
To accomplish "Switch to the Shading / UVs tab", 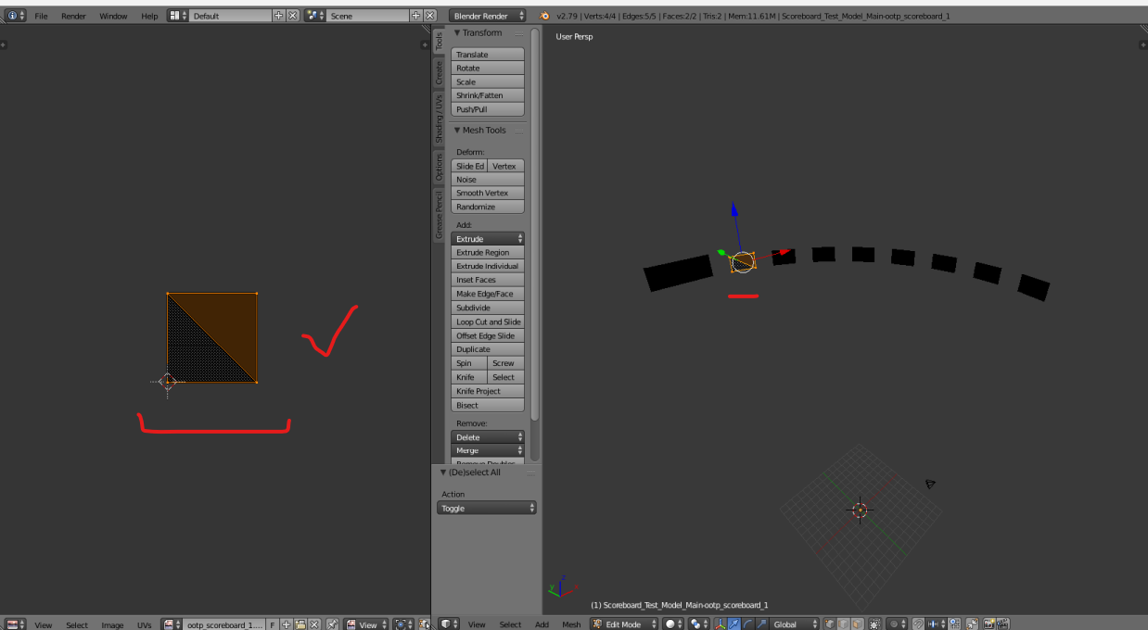I will point(440,118).
